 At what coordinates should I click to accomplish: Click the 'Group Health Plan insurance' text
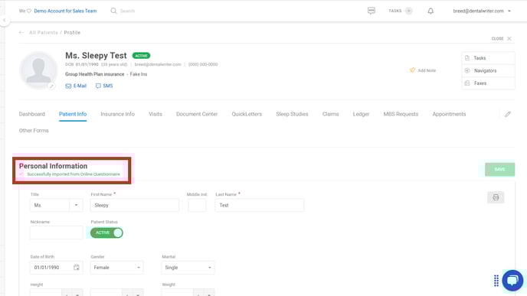pos(94,74)
